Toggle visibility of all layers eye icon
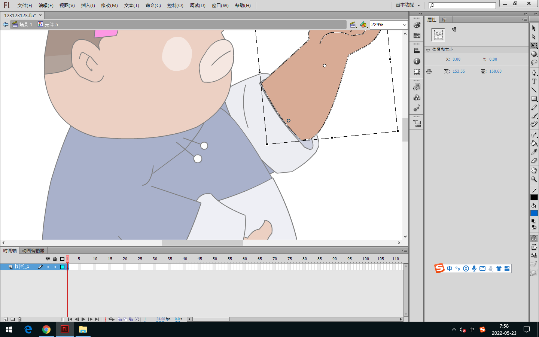The width and height of the screenshot is (539, 337). click(48, 259)
